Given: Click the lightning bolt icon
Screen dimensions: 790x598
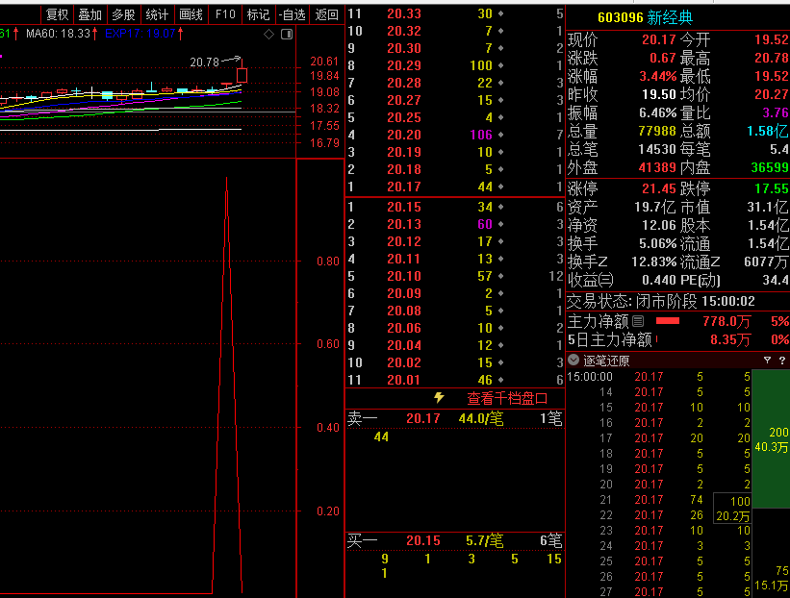Looking at the screenshot, I should pos(440,397).
